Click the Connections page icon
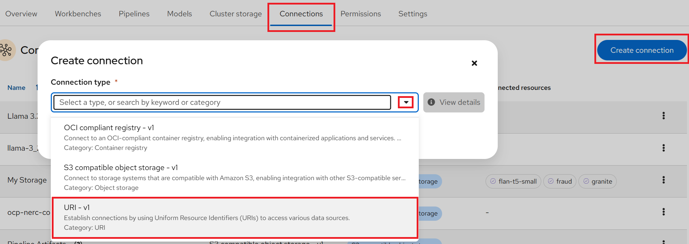Screen dimensions: 689x244 [6, 50]
